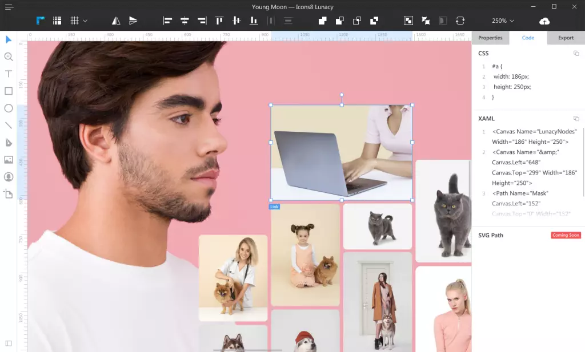Switch to the Properties tab
This screenshot has width=585, height=352.
[x=490, y=38]
